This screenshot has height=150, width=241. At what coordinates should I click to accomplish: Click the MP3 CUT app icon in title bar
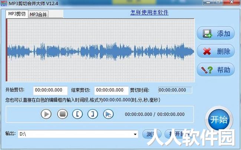tap(4, 3)
